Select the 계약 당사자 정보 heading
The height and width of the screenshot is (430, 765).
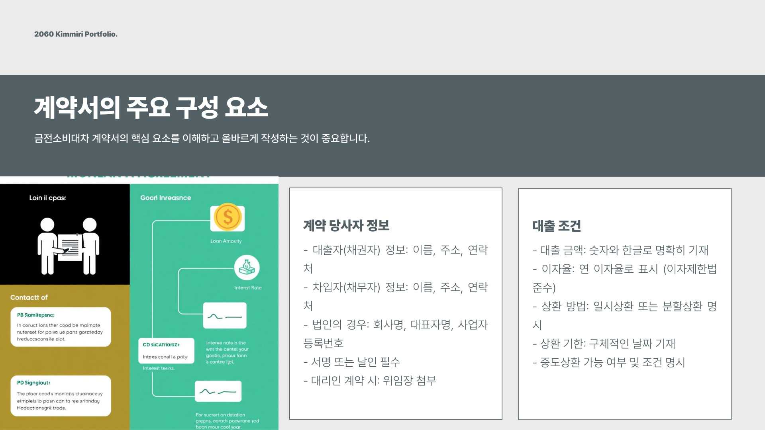346,225
